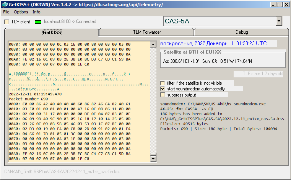Viewport: 291px width, 180px height.
Task: Enable filter if the satellite is not visible
Action: [163, 83]
